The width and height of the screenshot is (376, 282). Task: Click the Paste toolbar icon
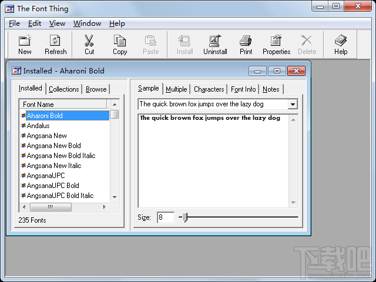pyautogui.click(x=150, y=41)
